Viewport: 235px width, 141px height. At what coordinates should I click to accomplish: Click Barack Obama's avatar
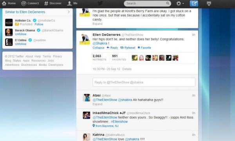click(x=9, y=32)
